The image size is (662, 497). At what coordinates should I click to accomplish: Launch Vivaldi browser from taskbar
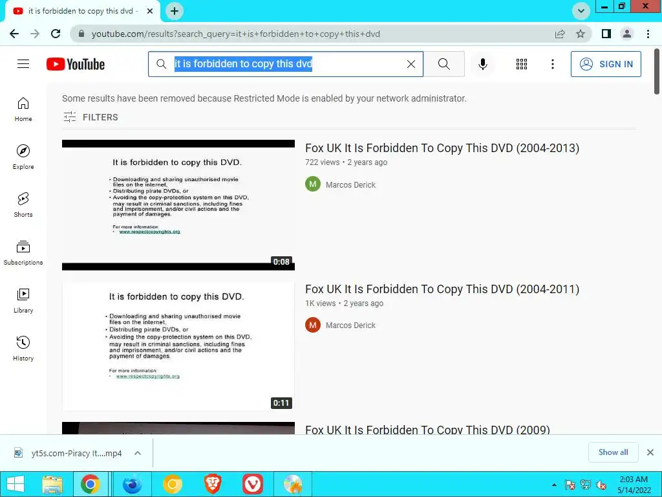253,484
